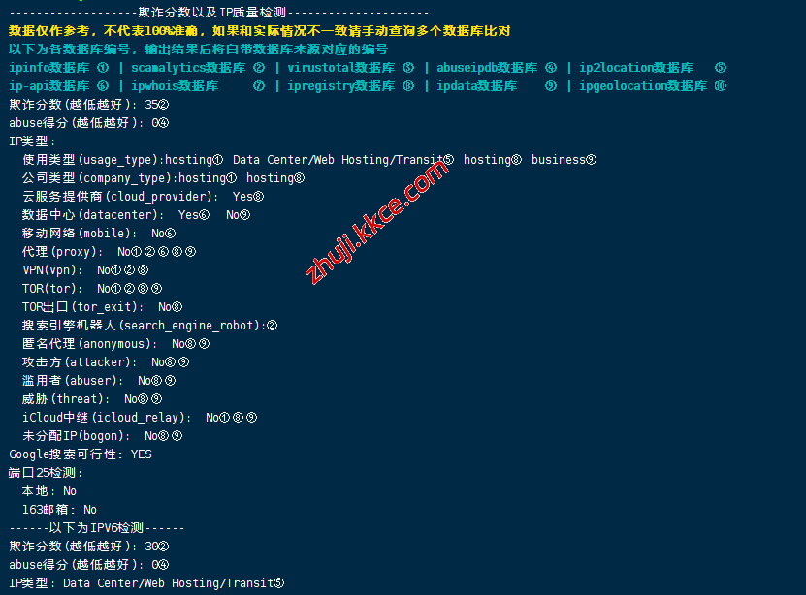Image resolution: width=806 pixels, height=595 pixels.
Task: Click the abuseipdb数据库 label
Action: [487, 68]
